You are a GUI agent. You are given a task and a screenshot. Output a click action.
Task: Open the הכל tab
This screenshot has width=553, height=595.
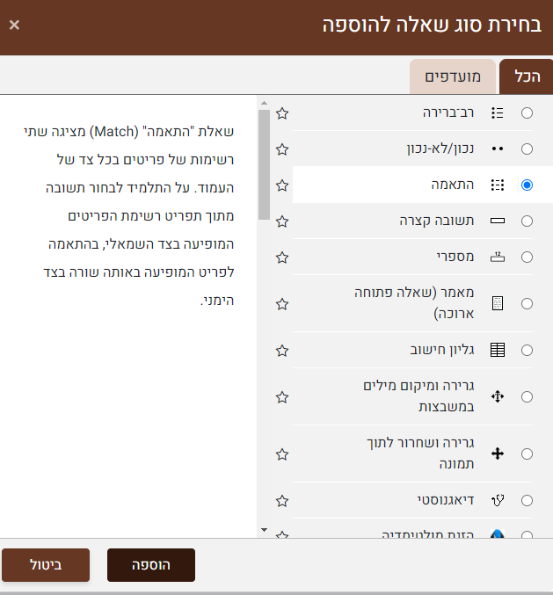coord(526,77)
